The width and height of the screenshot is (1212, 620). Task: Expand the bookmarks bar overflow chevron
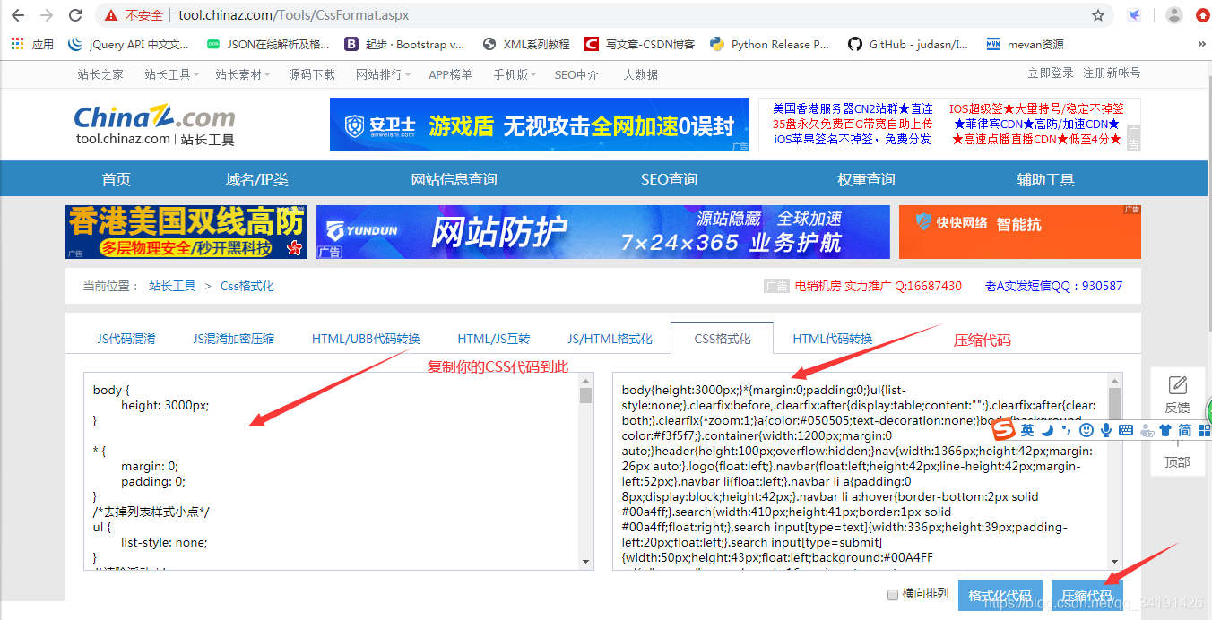(1202, 43)
